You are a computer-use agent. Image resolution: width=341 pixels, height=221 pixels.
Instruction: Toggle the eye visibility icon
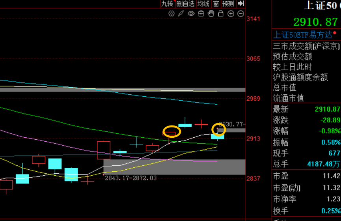(x=191, y=13)
